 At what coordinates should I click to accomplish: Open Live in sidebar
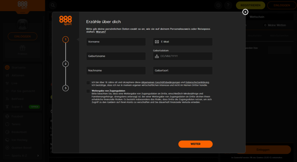click(x=15, y=83)
